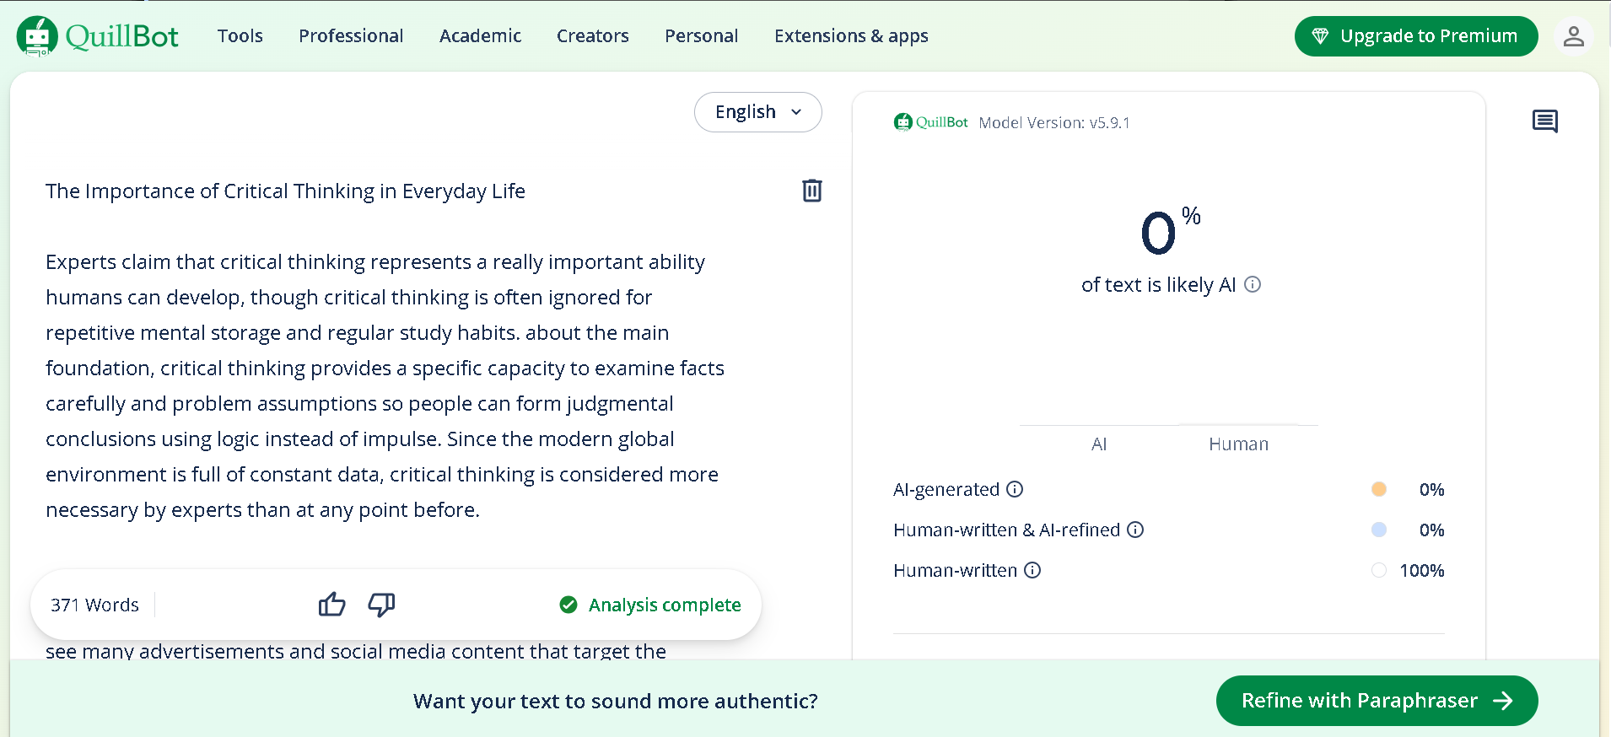Screen dimensions: 1611x737
Task: Click the orange AI-generated color dot
Action: [1379, 489]
